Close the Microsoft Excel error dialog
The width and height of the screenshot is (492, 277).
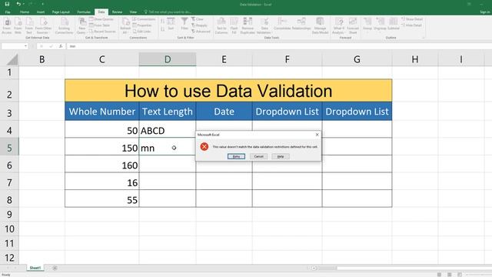pyautogui.click(x=317, y=135)
